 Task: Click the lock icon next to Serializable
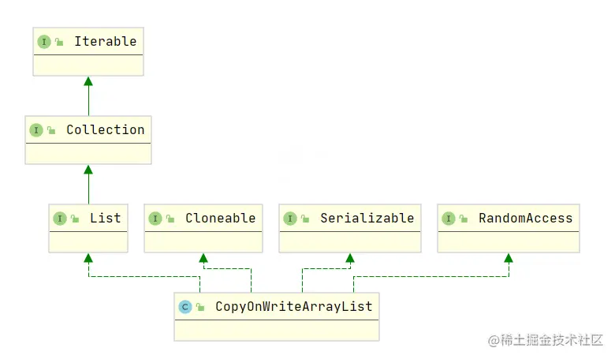305,219
